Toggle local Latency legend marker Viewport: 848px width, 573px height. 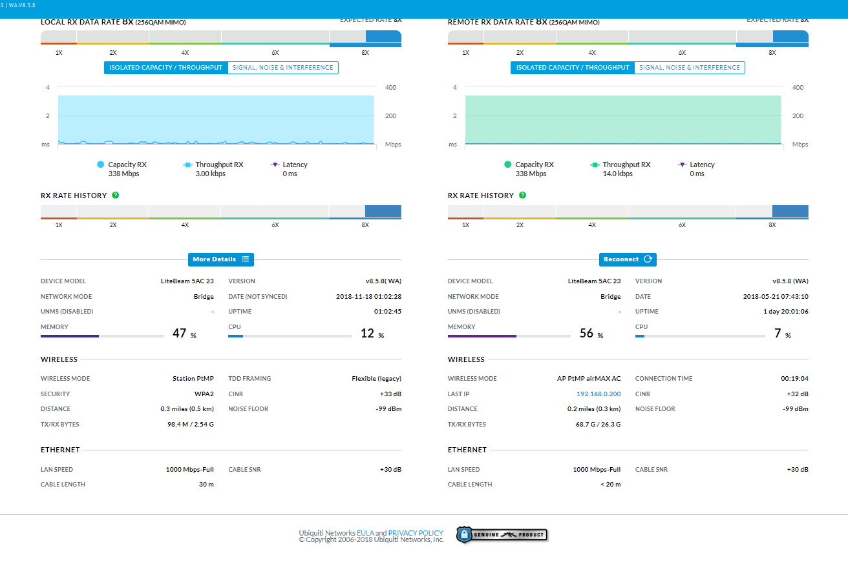click(275, 165)
